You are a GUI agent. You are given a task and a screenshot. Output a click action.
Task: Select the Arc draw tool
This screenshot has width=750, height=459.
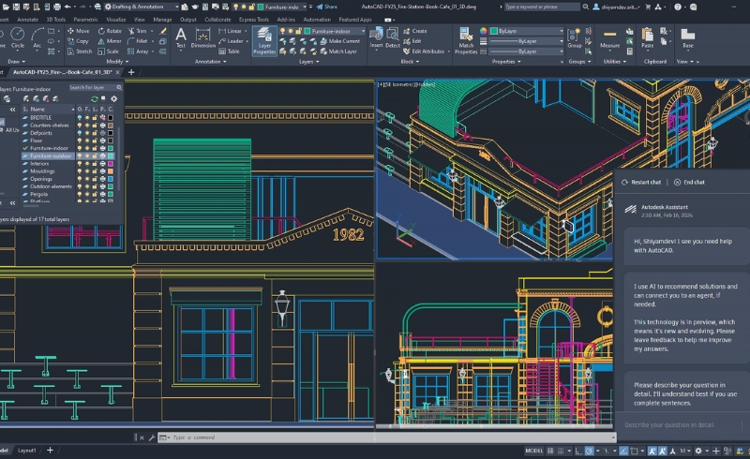(37, 37)
